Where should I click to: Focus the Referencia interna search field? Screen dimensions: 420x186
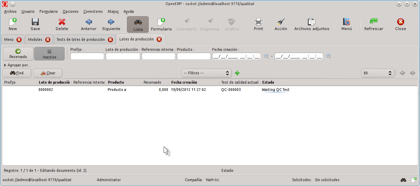(158, 56)
